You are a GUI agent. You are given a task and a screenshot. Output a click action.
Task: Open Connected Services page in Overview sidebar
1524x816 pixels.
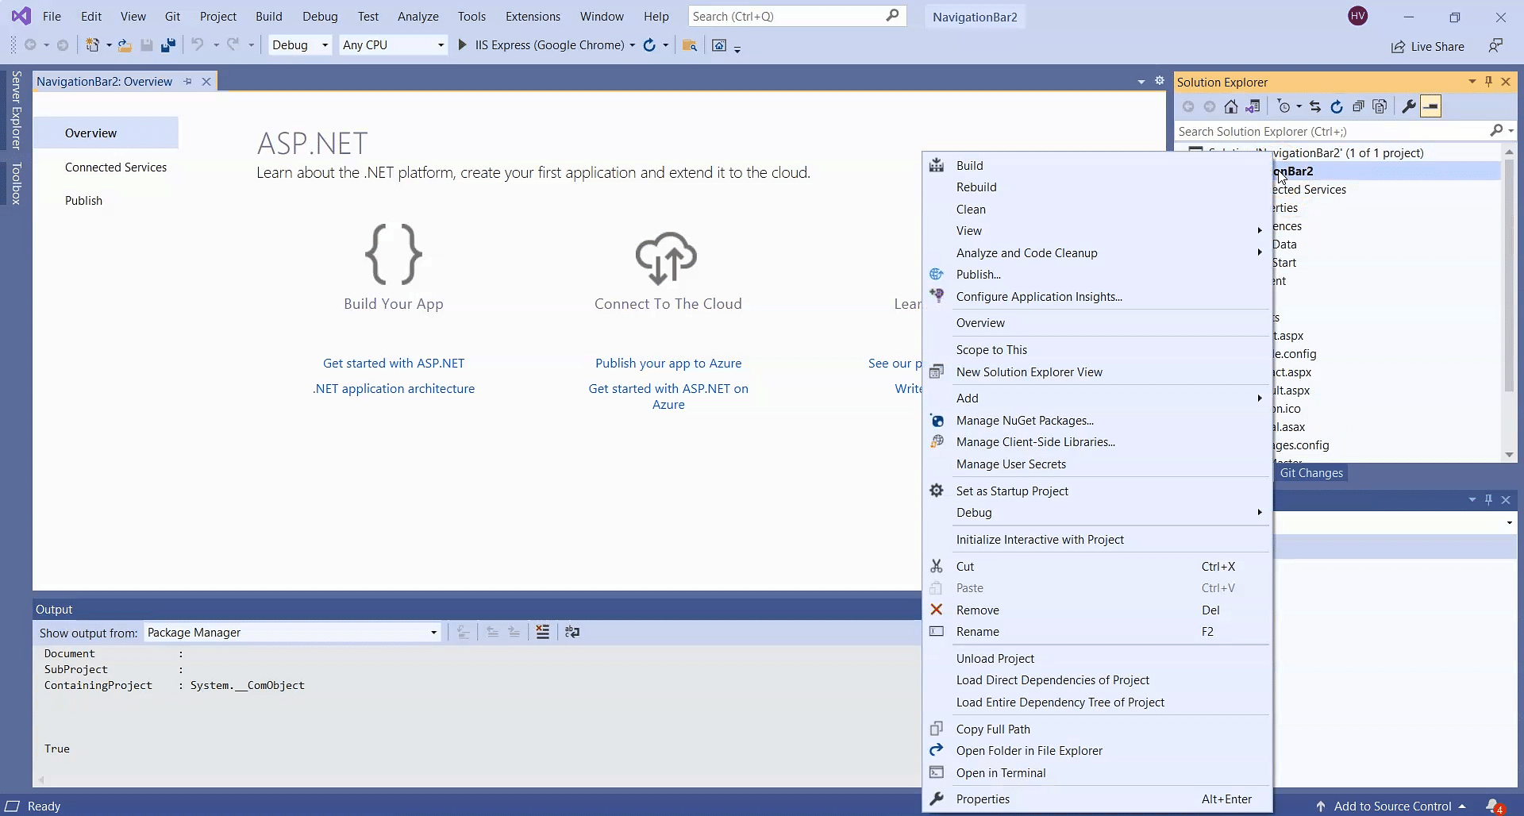[116, 167]
